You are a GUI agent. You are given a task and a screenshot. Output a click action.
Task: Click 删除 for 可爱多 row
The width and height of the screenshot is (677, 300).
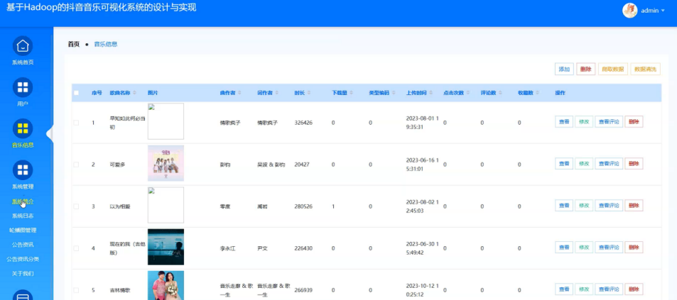[634, 163]
